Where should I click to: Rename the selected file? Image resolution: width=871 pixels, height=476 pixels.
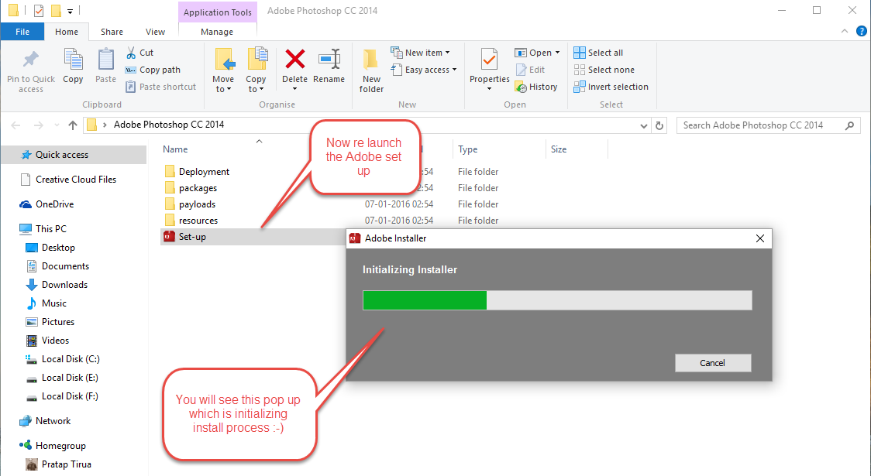pos(329,66)
